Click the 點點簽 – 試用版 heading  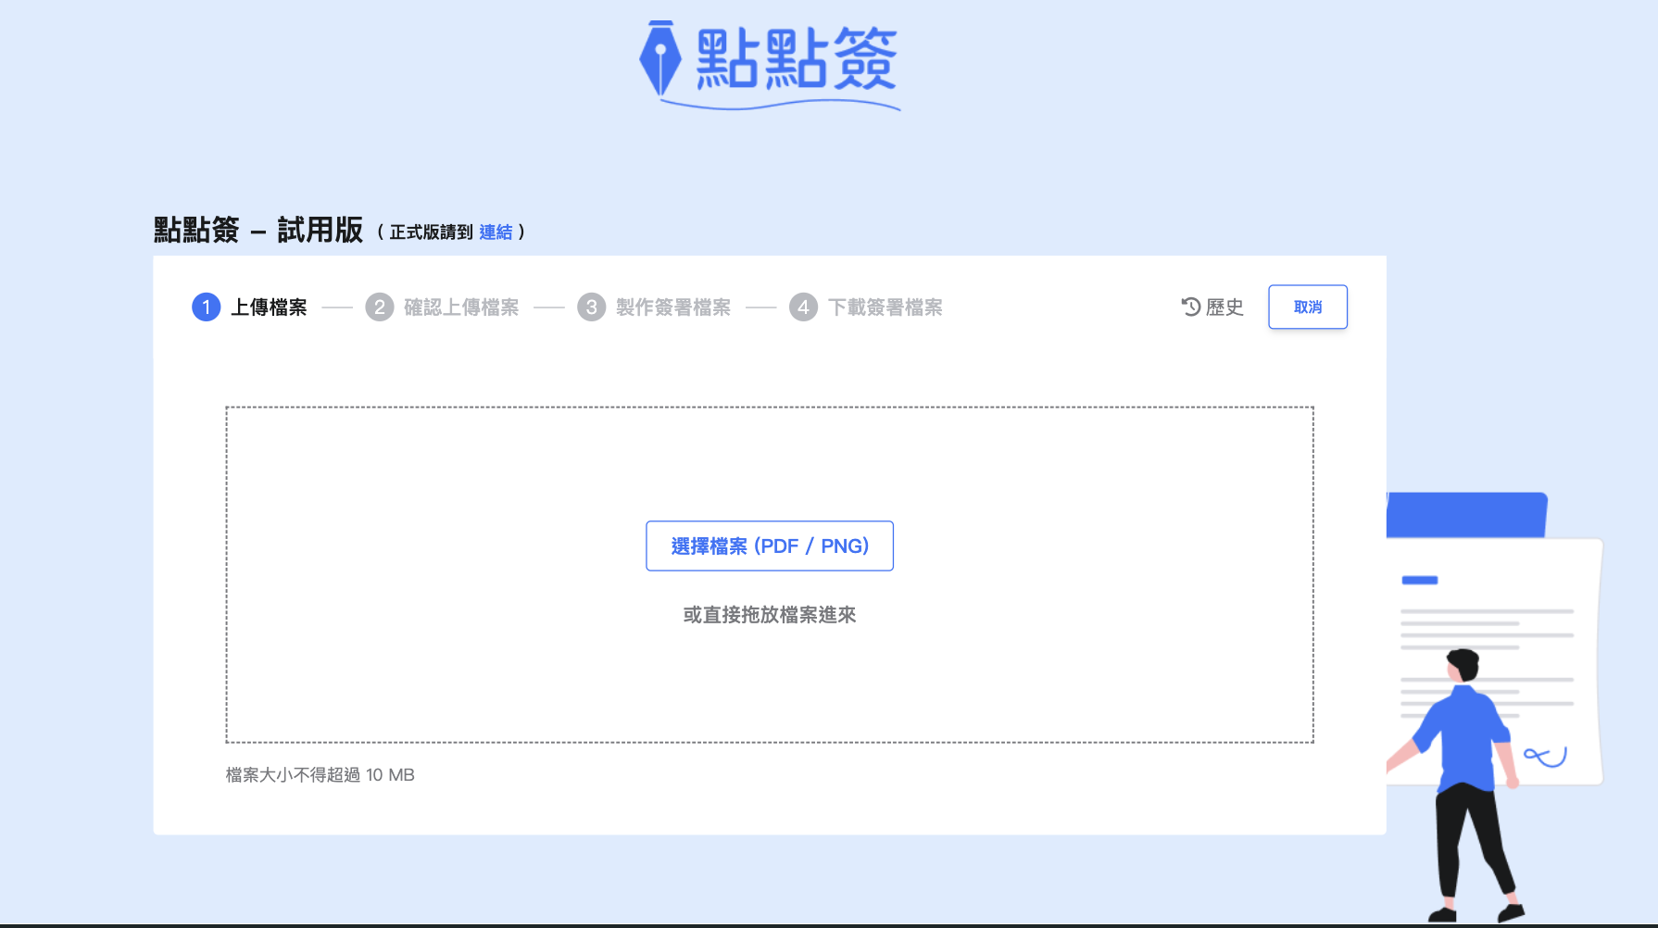pyautogui.click(x=258, y=229)
